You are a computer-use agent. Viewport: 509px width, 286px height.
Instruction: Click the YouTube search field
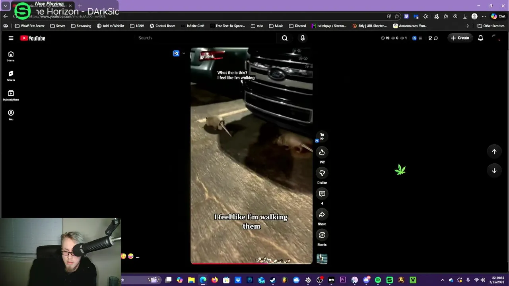pos(205,38)
